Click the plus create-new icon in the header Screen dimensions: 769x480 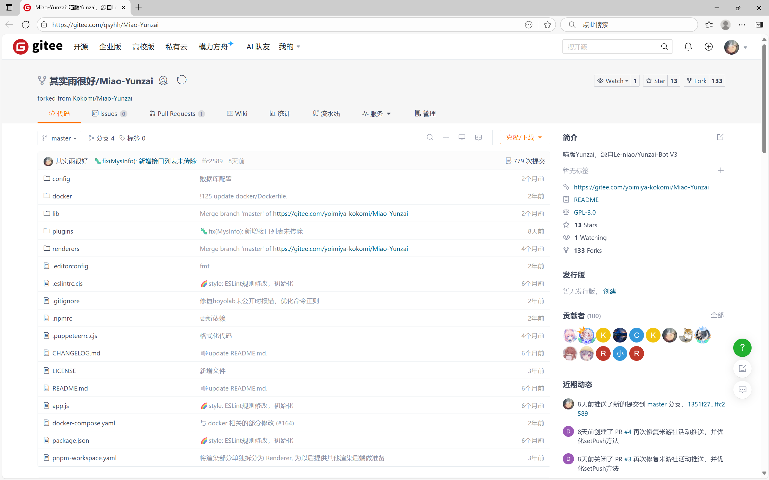pos(708,47)
